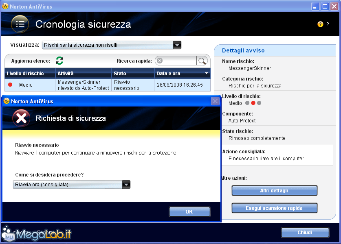The height and width of the screenshot is (244, 341).
Task: Refresh the list with green arrows icon
Action: coord(59,61)
